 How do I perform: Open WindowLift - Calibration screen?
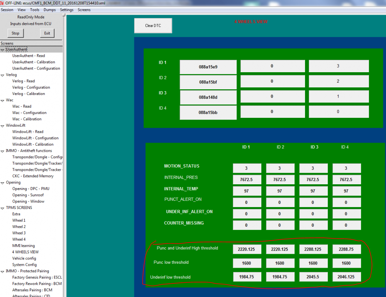pyautogui.click(x=33, y=144)
